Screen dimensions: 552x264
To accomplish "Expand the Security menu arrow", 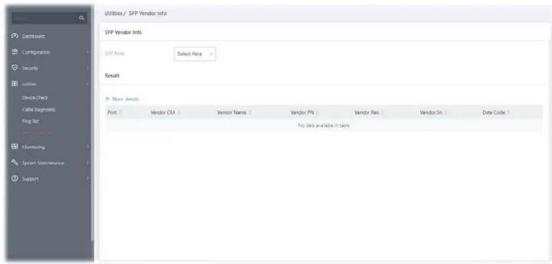I will (x=88, y=68).
